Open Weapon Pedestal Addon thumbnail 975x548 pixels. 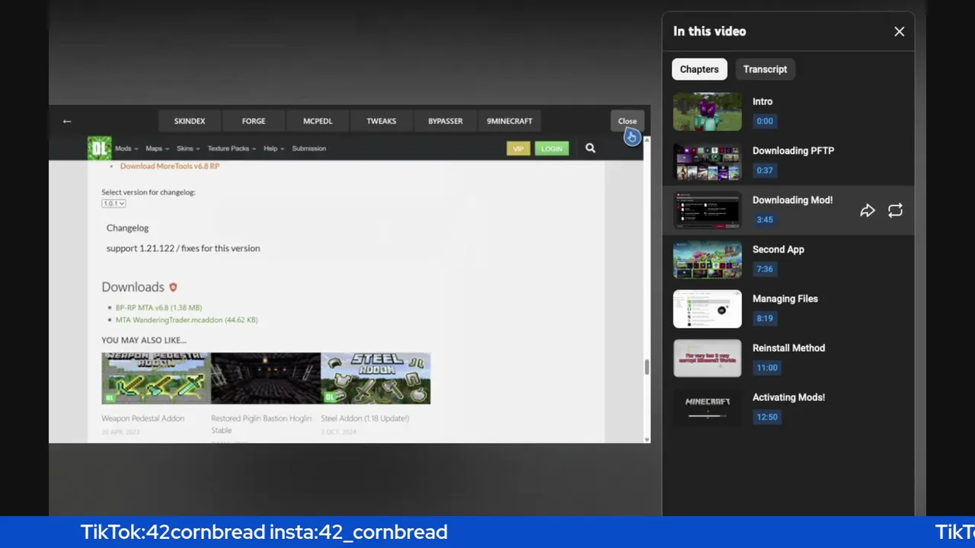[156, 378]
